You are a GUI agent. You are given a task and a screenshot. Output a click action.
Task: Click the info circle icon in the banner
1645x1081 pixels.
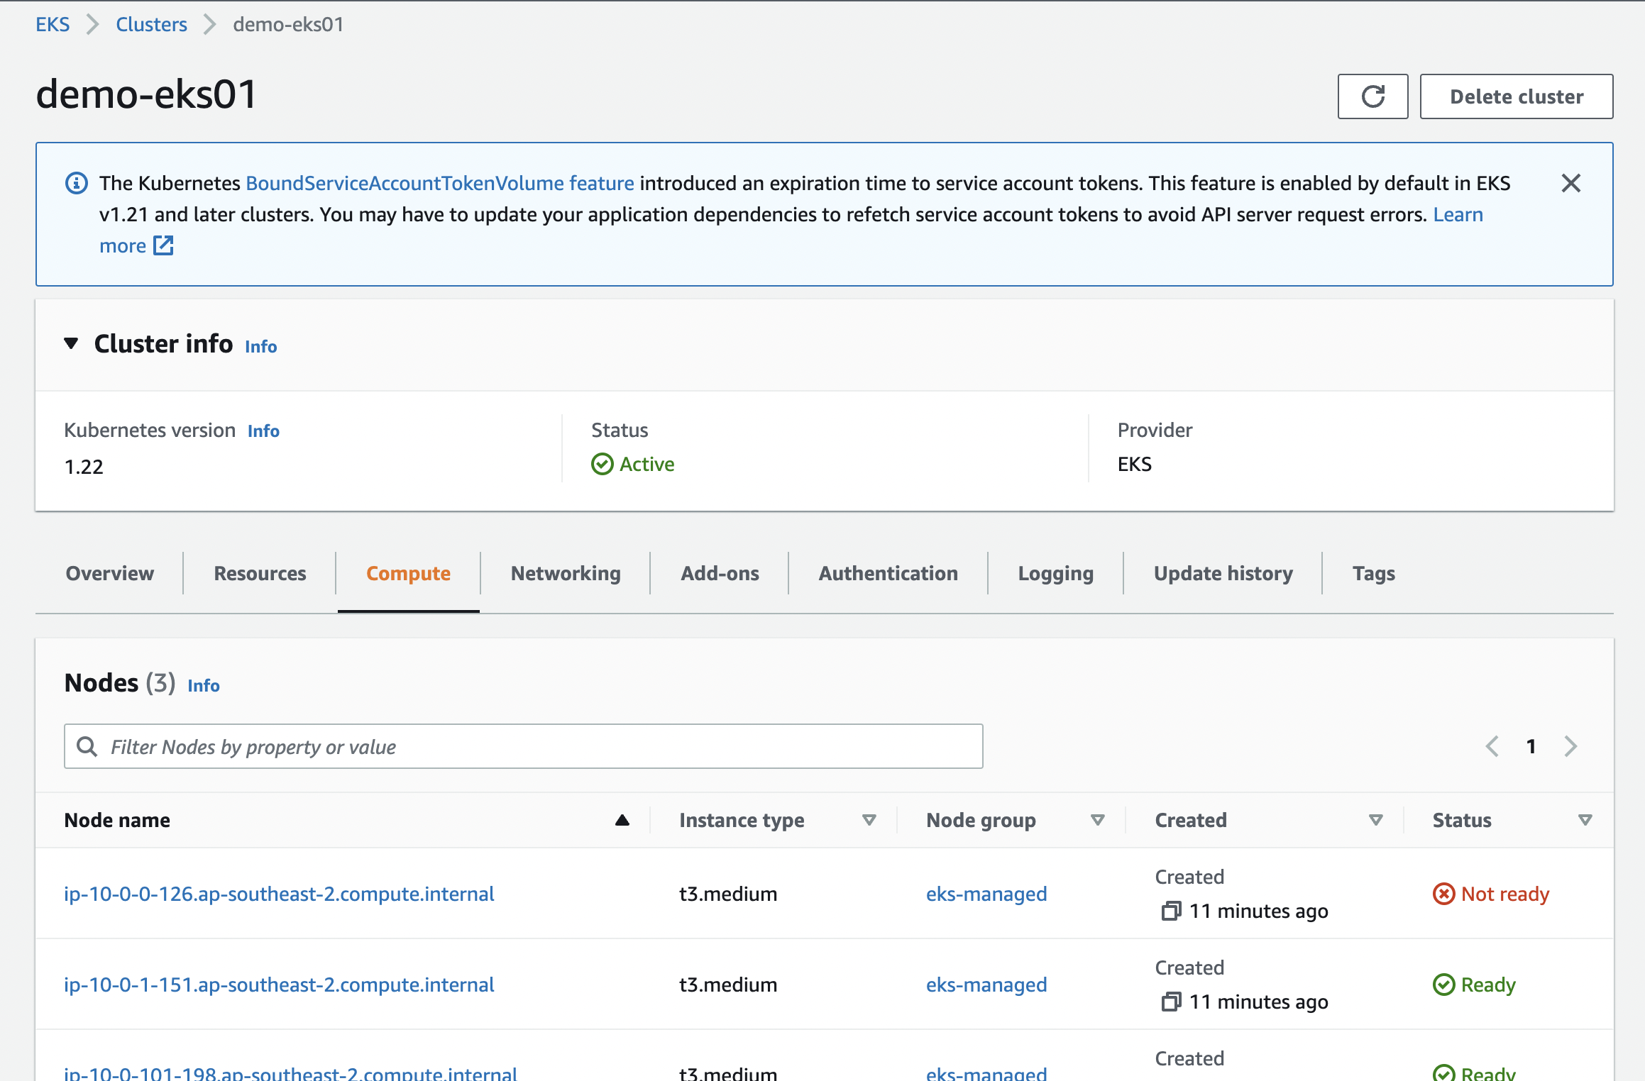click(x=77, y=184)
